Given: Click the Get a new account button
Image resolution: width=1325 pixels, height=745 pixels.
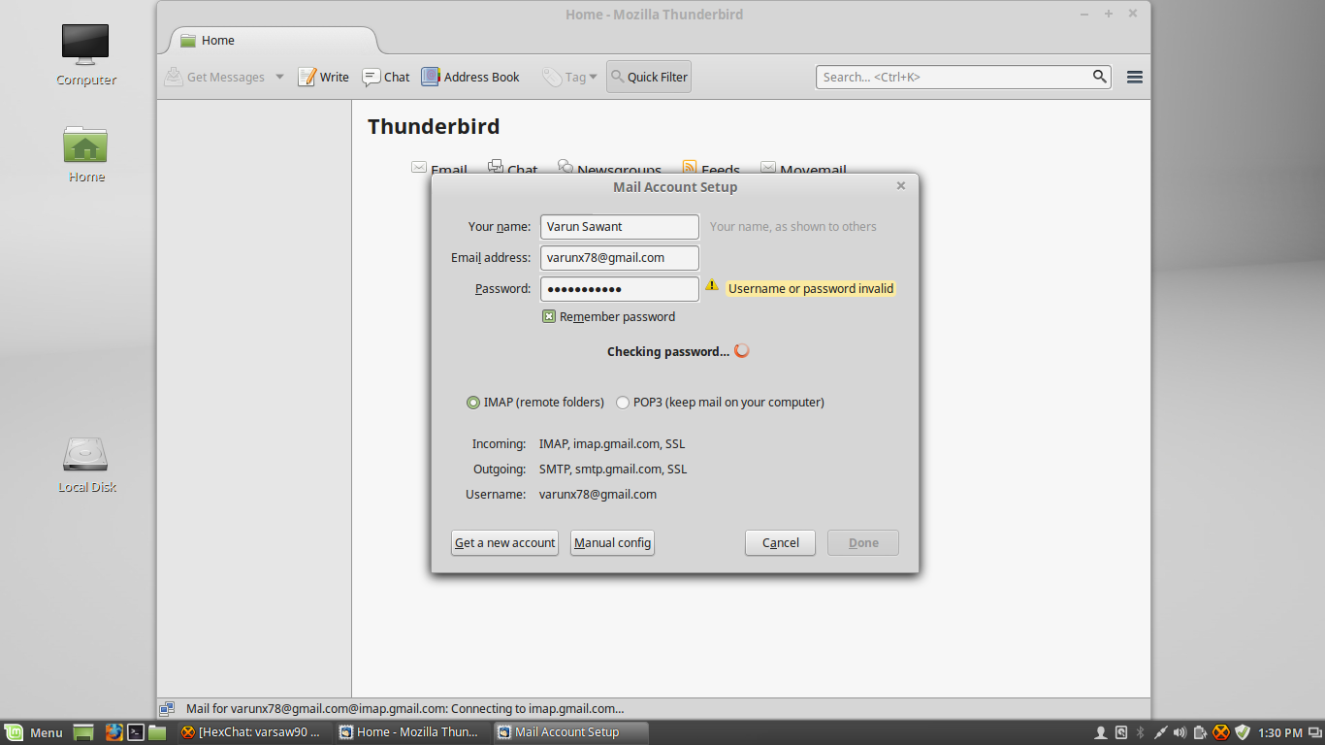Looking at the screenshot, I should coord(505,542).
